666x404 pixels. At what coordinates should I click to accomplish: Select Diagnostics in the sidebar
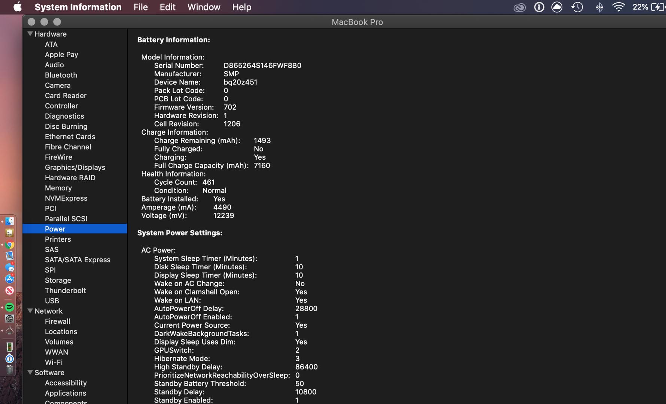(x=64, y=116)
